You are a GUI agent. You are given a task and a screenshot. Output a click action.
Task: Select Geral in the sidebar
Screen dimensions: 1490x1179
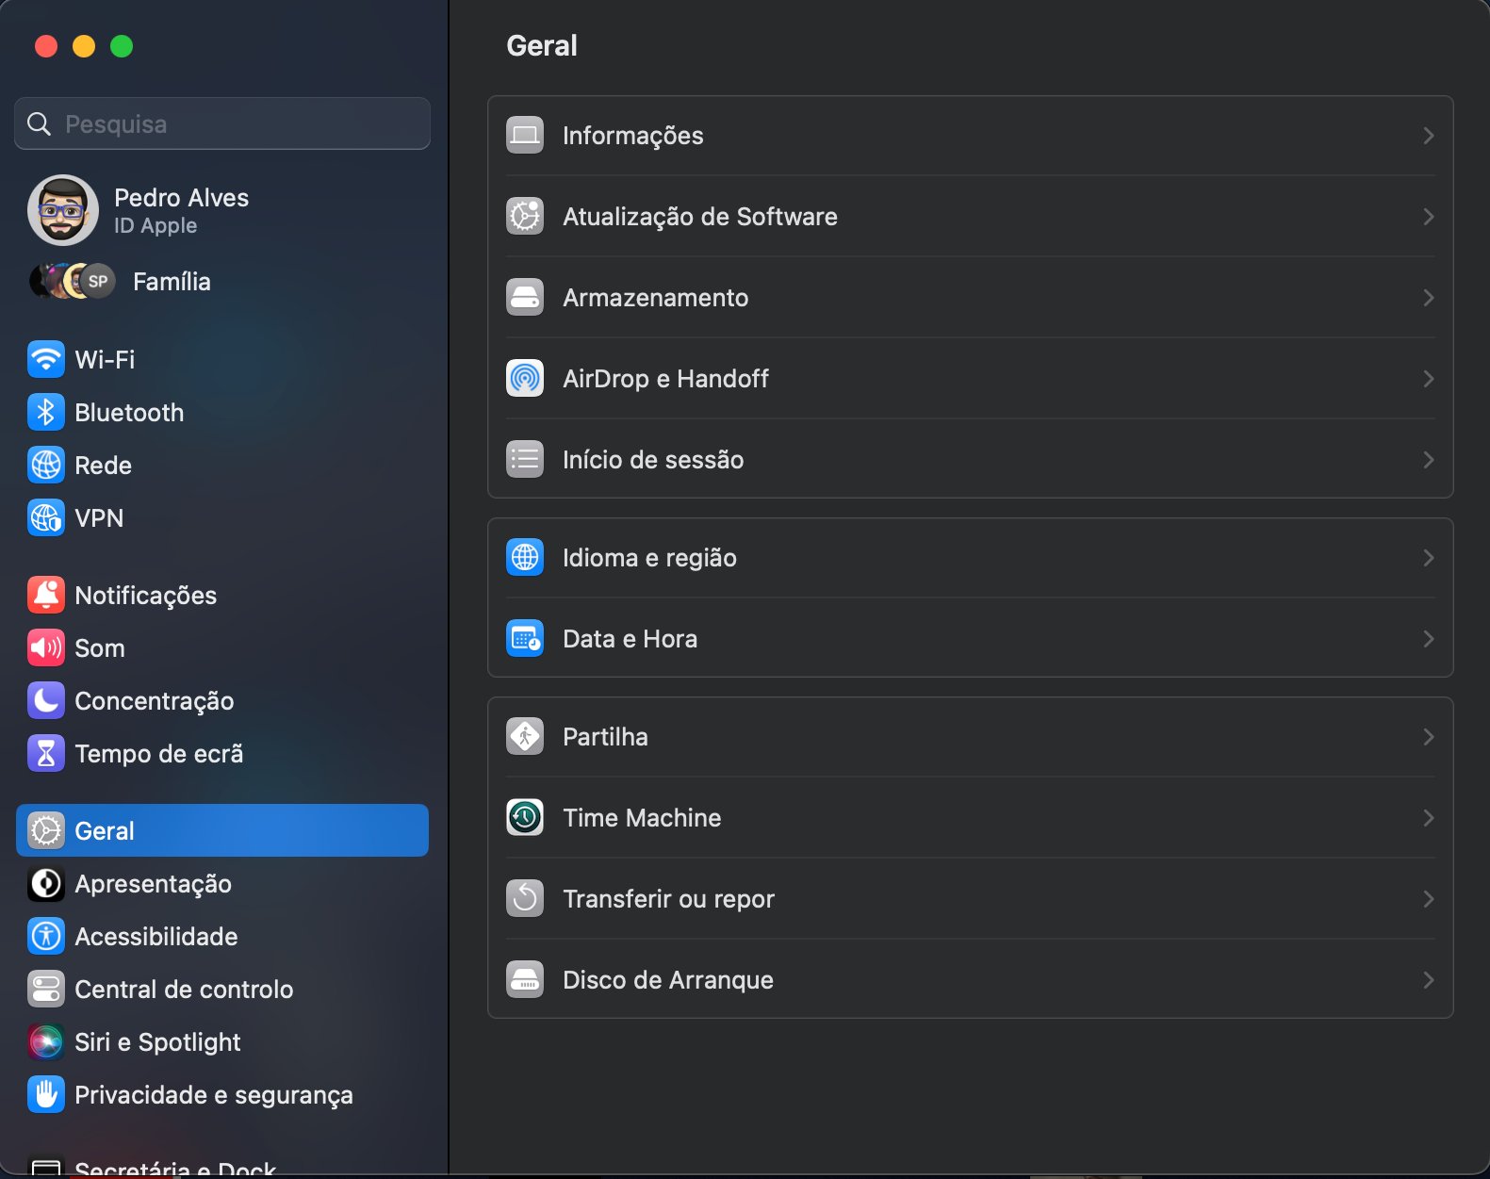[x=222, y=830]
